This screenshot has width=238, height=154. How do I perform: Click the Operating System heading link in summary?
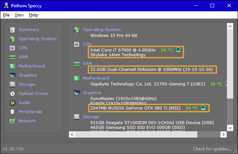pos(102,30)
